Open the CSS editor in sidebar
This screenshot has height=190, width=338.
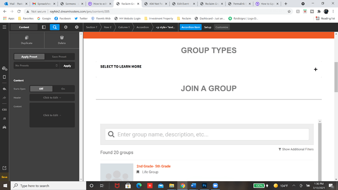(4, 110)
